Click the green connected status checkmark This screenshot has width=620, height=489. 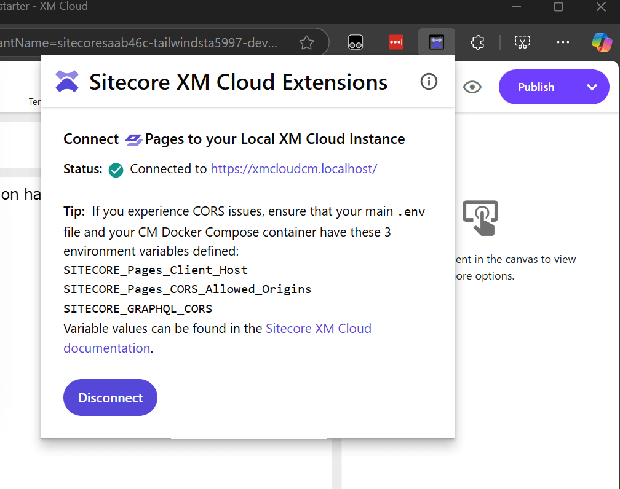click(116, 170)
